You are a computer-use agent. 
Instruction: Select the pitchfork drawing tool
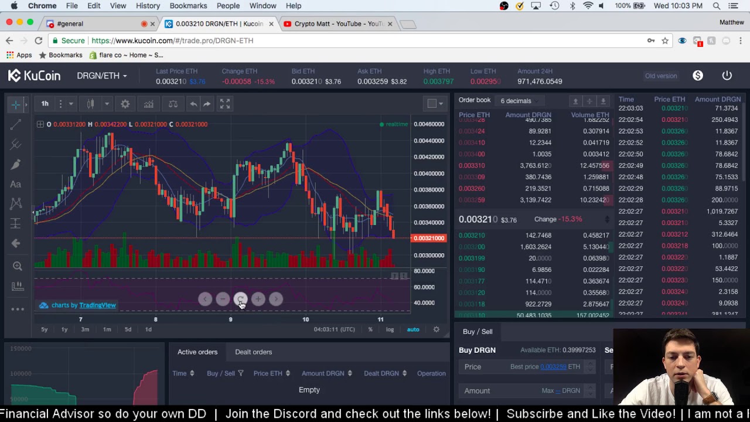(x=16, y=144)
